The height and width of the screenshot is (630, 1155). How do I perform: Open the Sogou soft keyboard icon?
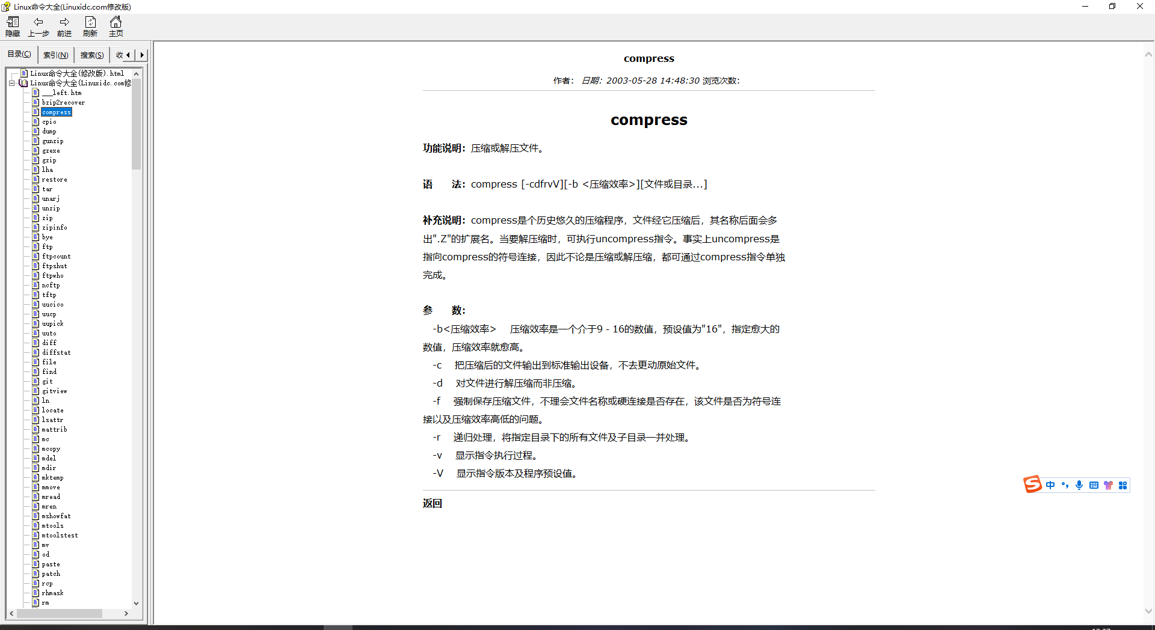coord(1094,485)
